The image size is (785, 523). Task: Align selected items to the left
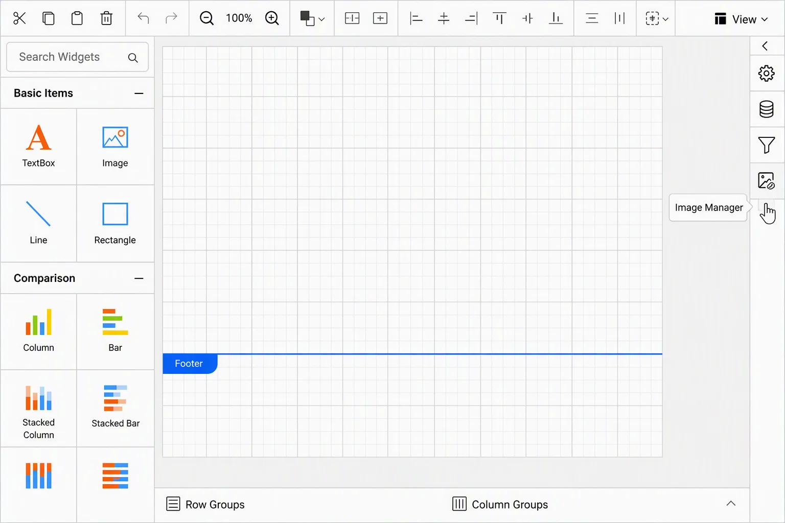(417, 18)
